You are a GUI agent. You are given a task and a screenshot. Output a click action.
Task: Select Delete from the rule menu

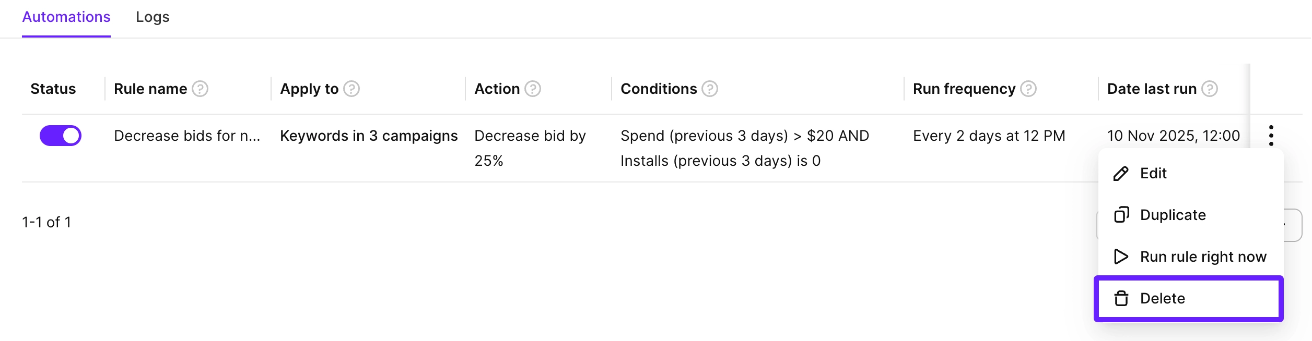tap(1163, 299)
